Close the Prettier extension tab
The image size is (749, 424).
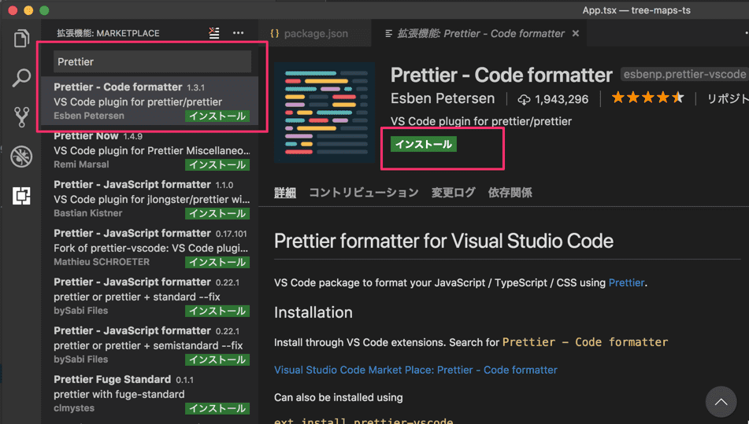[576, 33]
